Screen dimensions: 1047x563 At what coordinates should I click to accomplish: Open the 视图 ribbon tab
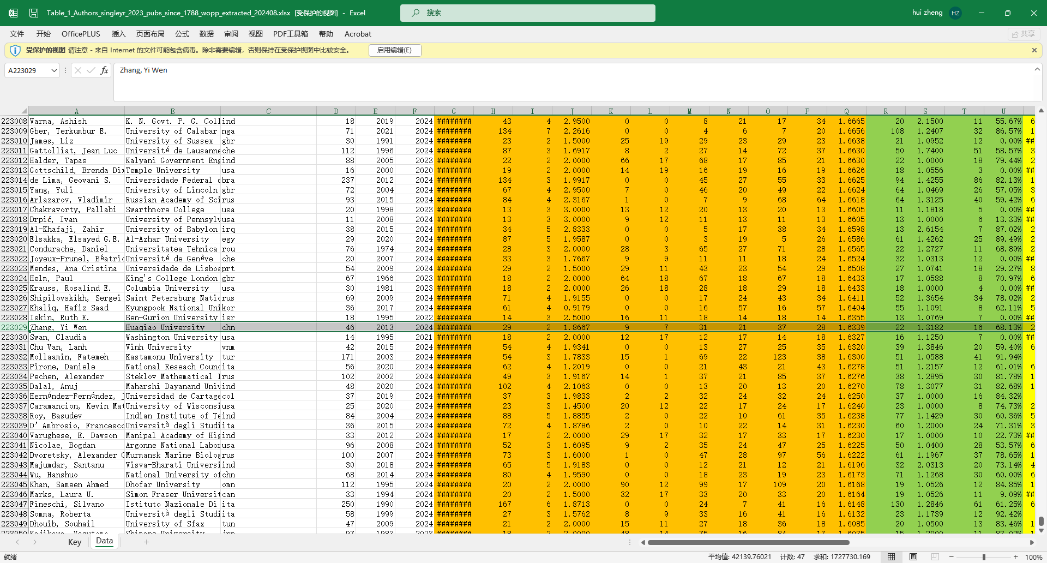[256, 34]
